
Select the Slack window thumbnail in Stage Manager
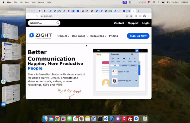tap(11, 73)
